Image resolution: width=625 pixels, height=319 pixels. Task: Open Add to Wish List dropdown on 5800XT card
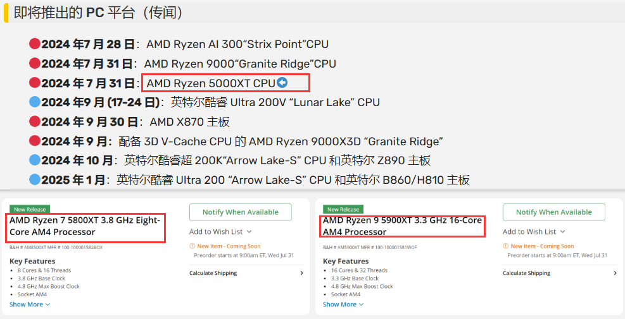click(x=220, y=231)
